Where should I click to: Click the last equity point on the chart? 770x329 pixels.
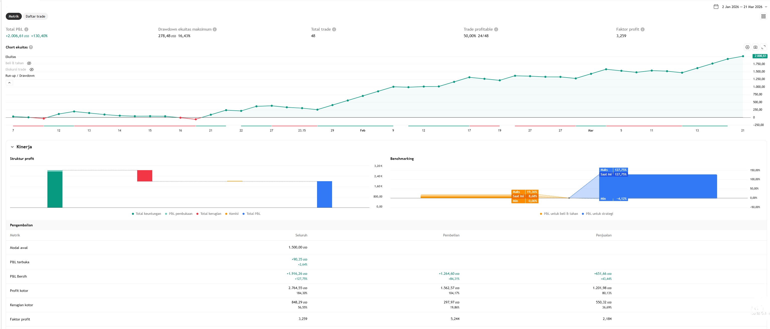(x=743, y=56)
